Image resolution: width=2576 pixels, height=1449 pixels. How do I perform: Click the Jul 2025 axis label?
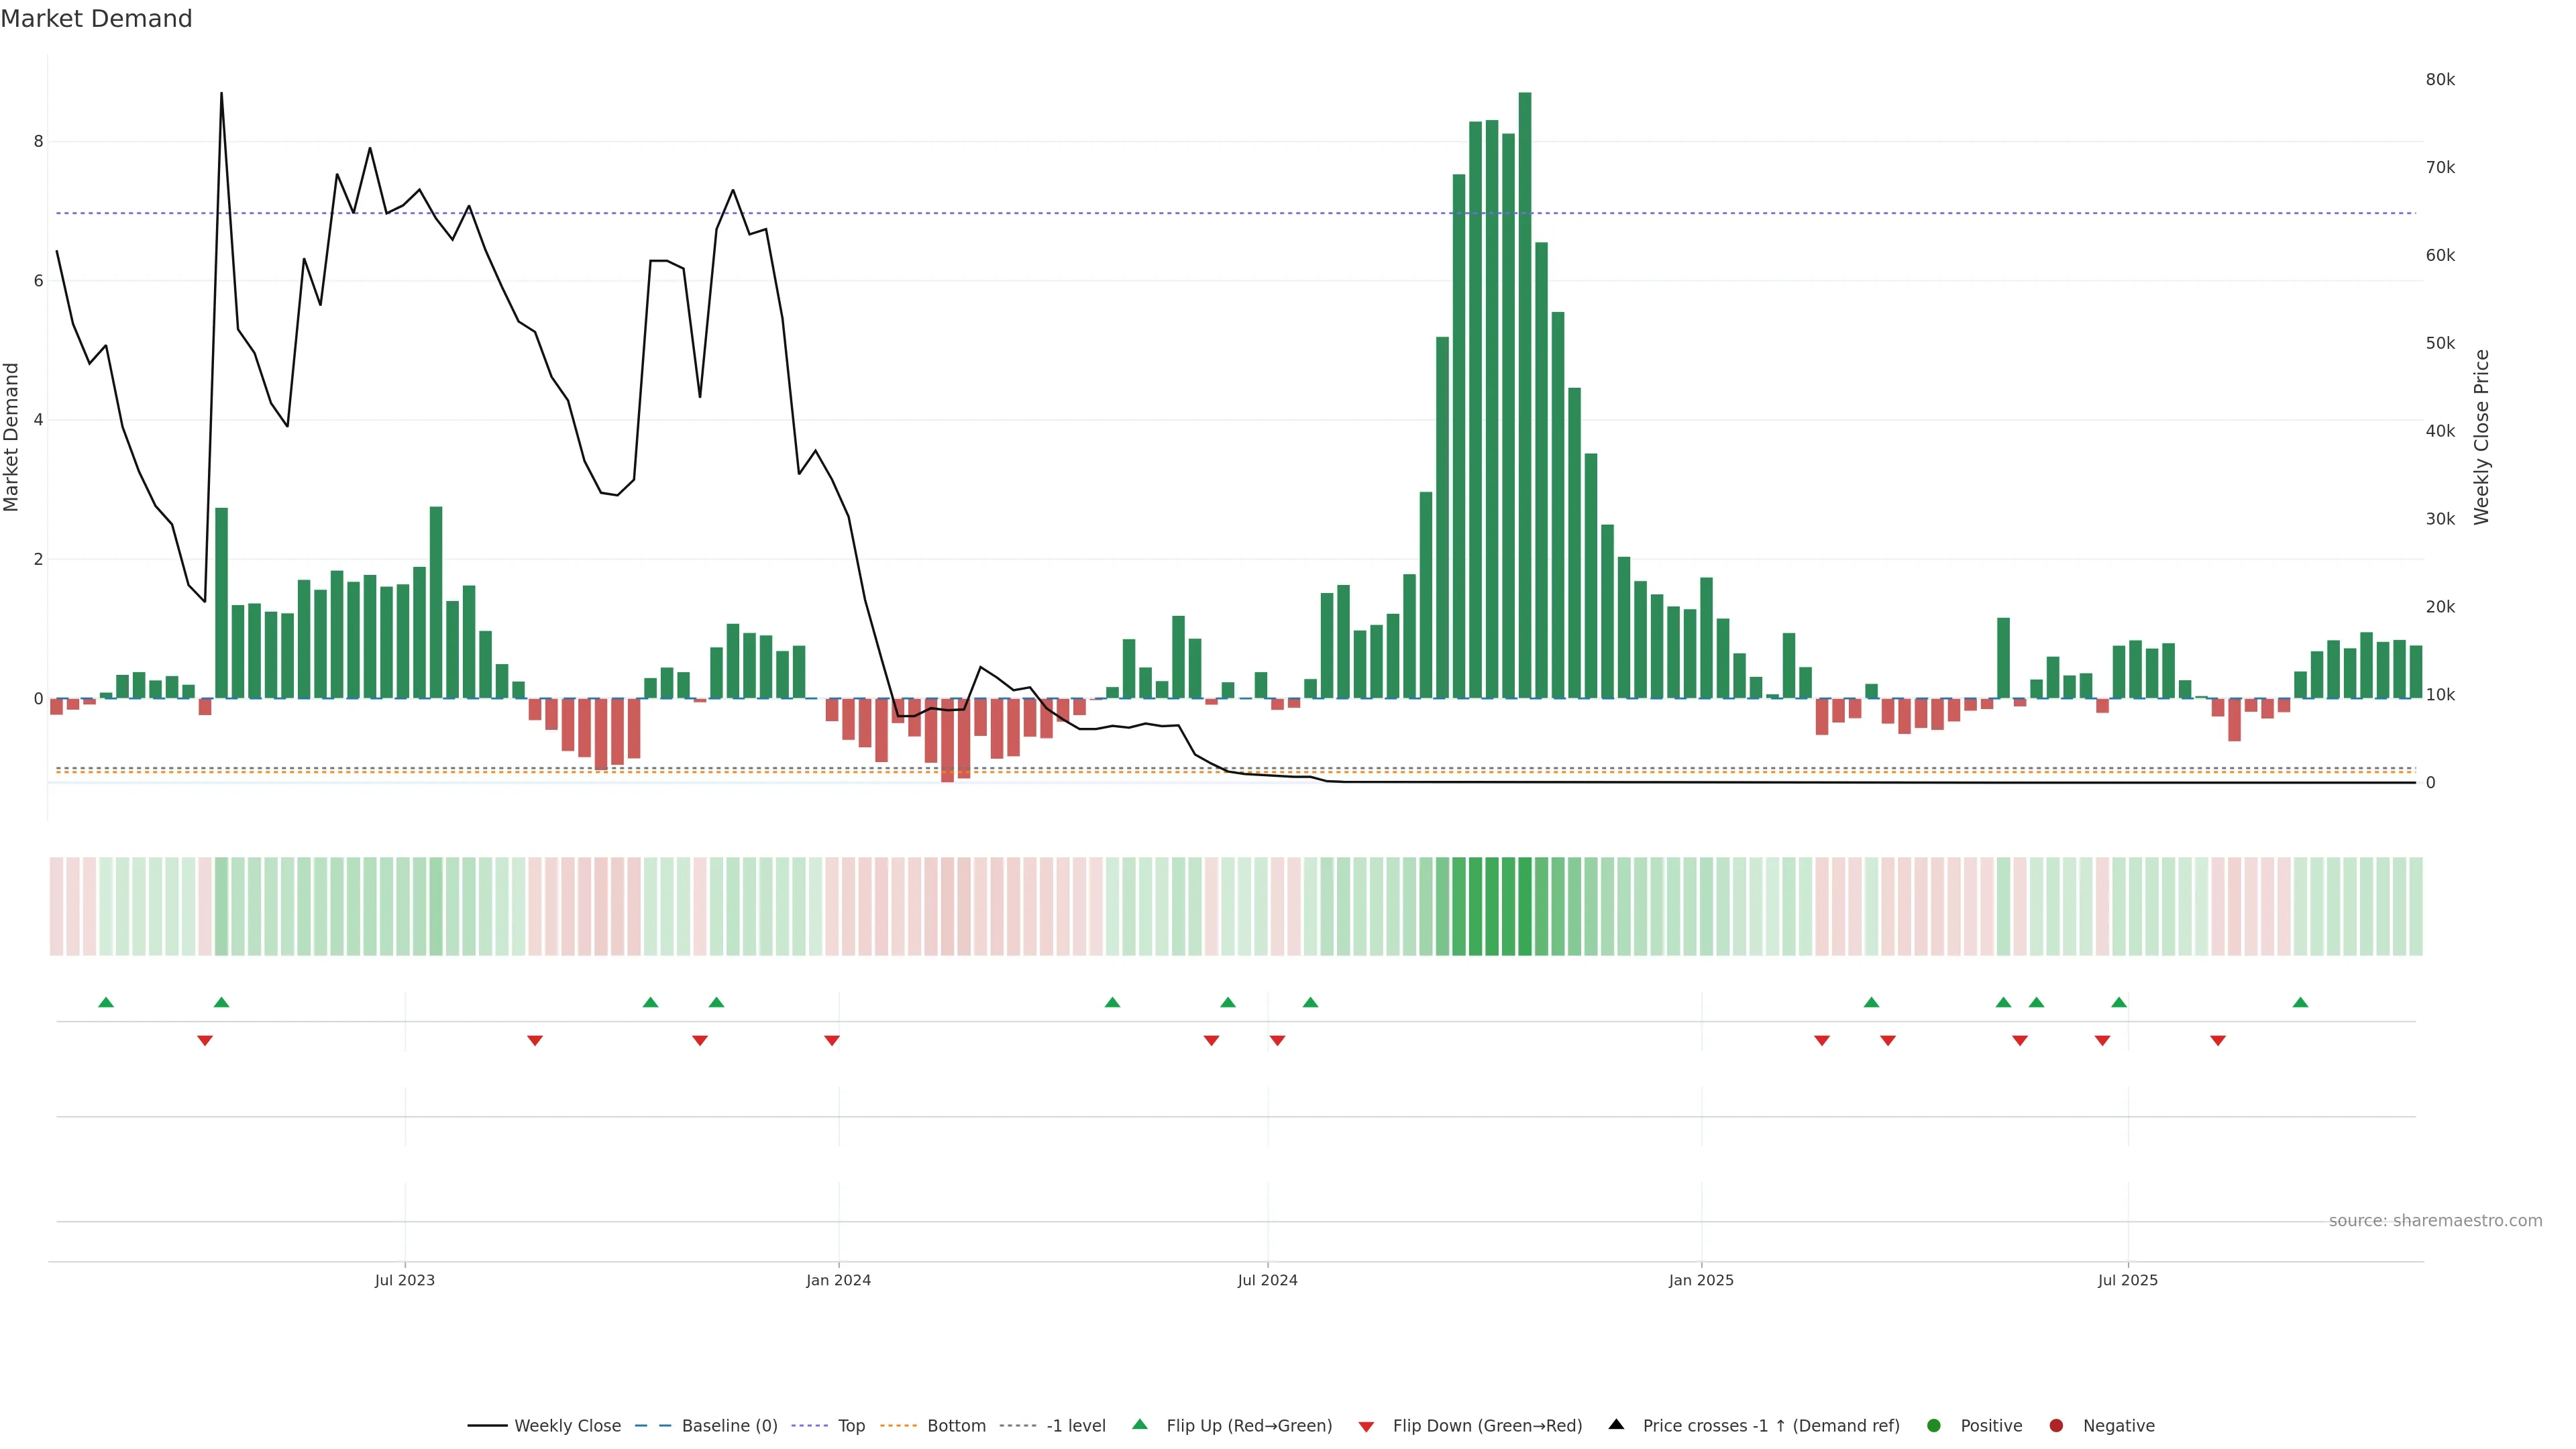(2127, 1281)
